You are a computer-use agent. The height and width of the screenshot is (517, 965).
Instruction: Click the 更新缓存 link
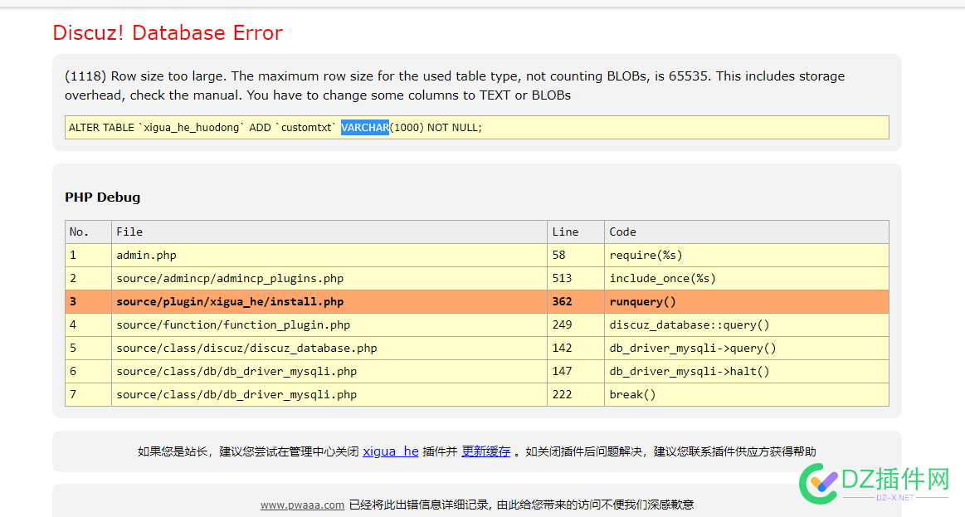tap(485, 451)
